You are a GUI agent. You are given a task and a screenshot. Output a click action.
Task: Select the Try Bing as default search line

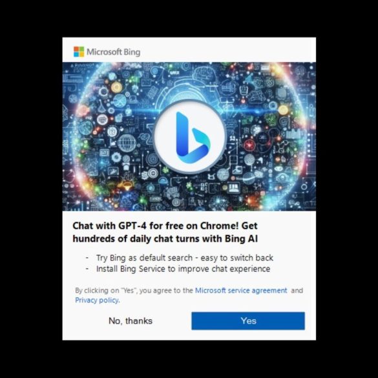[x=185, y=258]
